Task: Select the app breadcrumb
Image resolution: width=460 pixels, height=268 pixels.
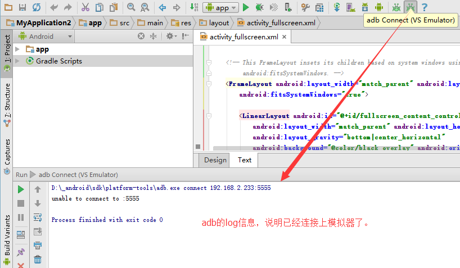Action: (x=91, y=22)
